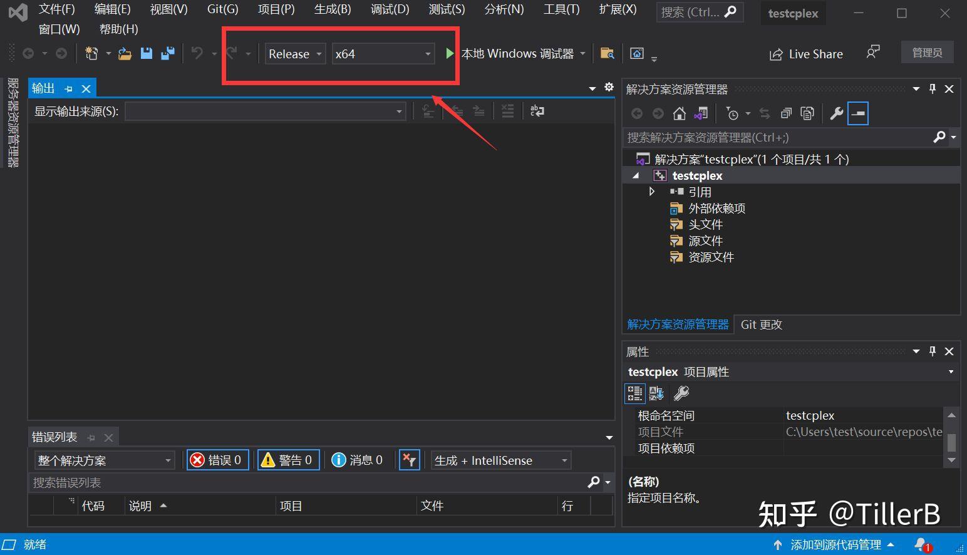Start the 本地 Windows 调试器 with green run arrow
967x555 pixels.
click(x=450, y=53)
